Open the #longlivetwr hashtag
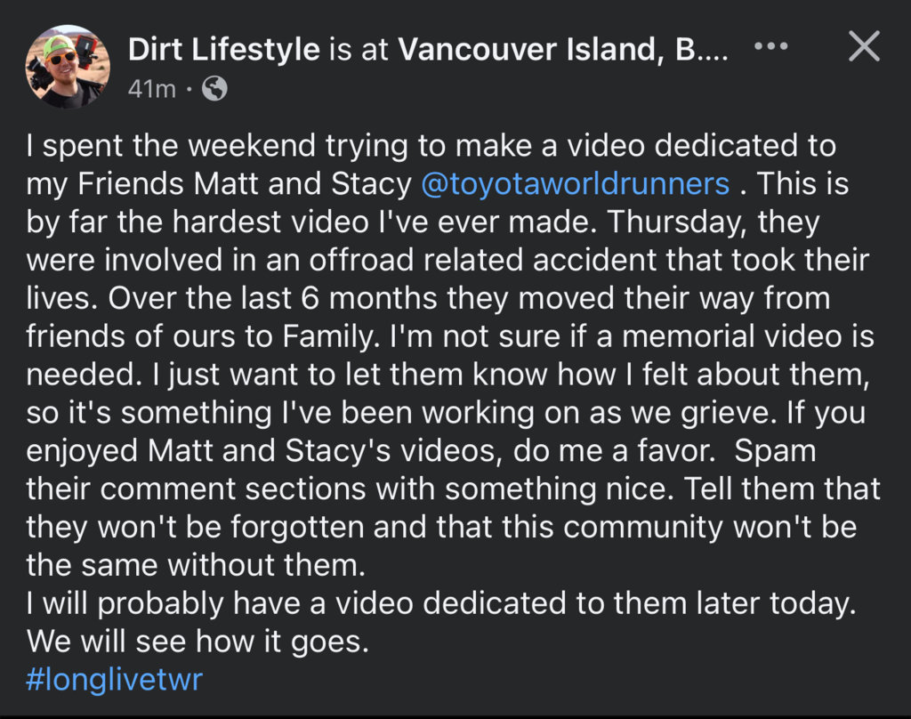This screenshot has width=911, height=719. pyautogui.click(x=115, y=680)
